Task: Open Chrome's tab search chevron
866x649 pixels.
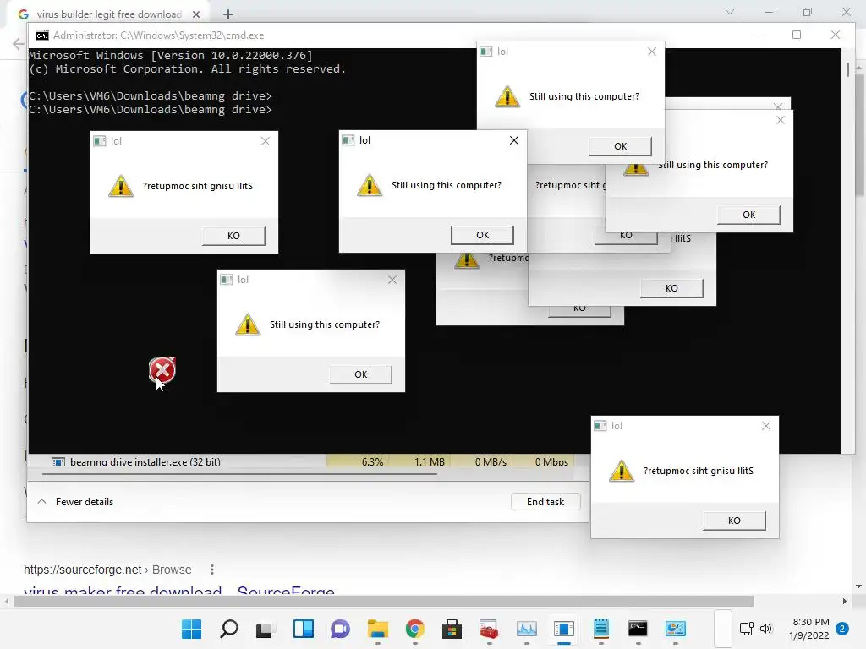Action: pos(730,12)
